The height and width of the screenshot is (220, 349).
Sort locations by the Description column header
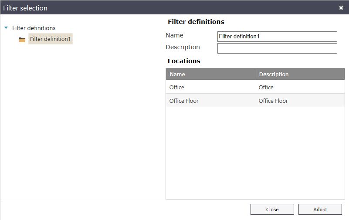[x=300, y=74]
